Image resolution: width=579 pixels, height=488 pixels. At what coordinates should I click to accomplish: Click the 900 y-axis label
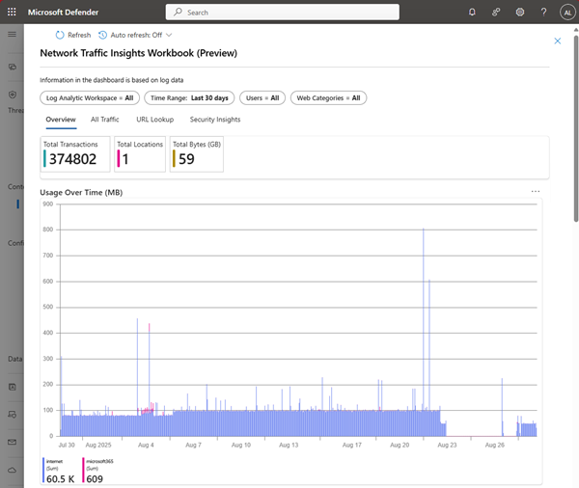pos(48,204)
